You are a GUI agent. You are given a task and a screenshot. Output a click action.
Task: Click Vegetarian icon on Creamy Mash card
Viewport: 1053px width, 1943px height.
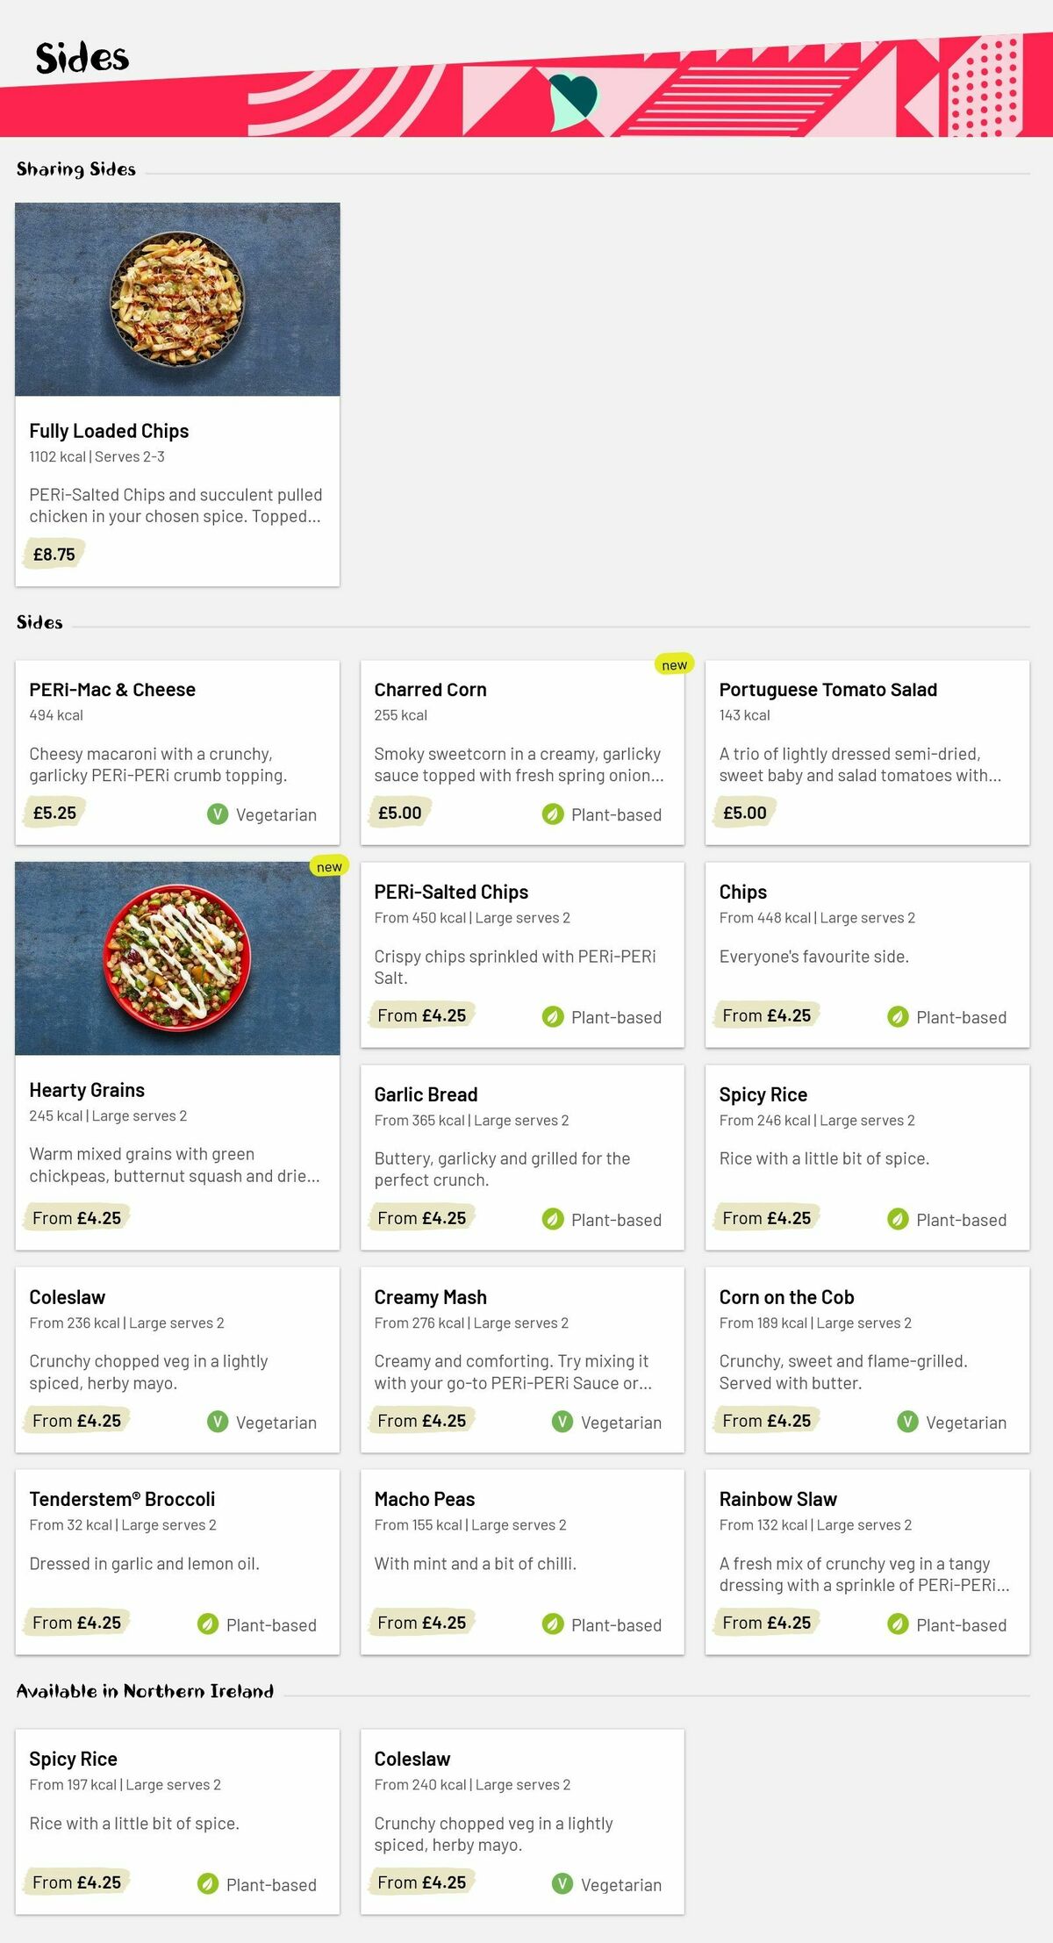[x=562, y=1422]
